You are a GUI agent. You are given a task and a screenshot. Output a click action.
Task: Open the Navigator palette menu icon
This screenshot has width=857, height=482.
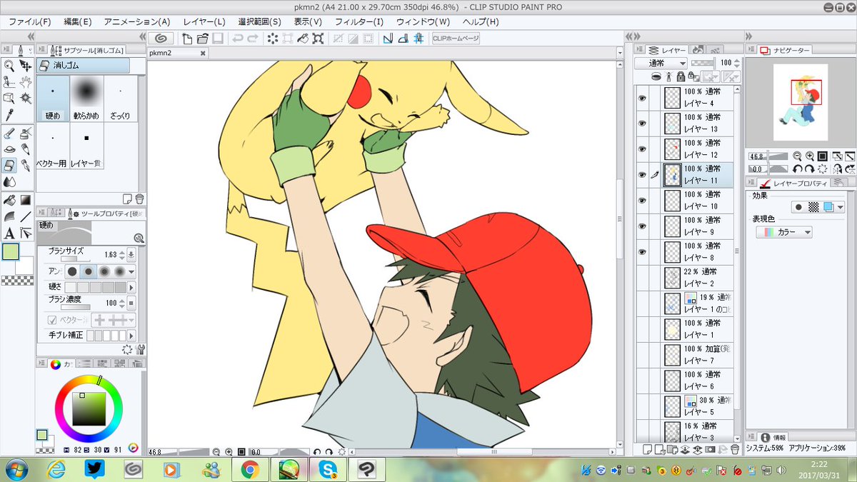[751, 50]
